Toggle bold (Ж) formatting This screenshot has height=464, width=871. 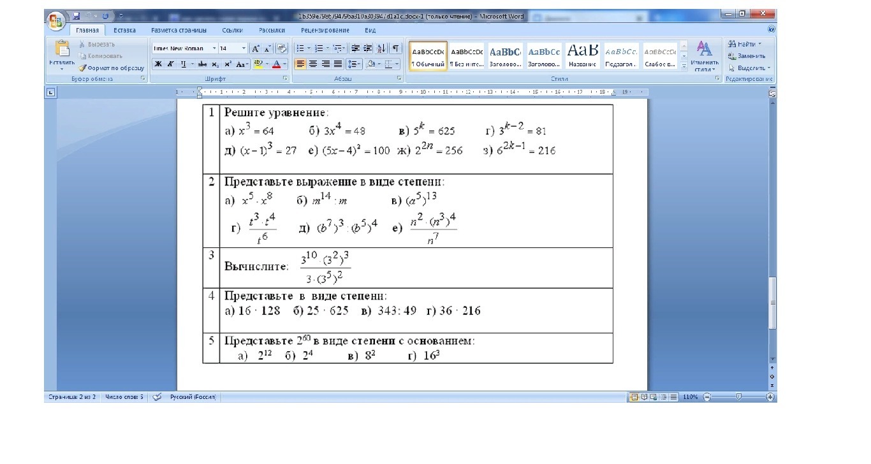click(x=159, y=64)
